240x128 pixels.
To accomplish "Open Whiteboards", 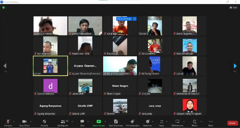I will 177,123.
